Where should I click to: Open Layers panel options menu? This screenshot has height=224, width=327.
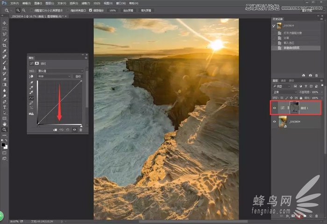click(x=321, y=81)
